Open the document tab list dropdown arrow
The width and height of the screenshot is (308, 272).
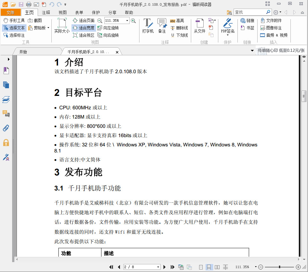(252, 51)
